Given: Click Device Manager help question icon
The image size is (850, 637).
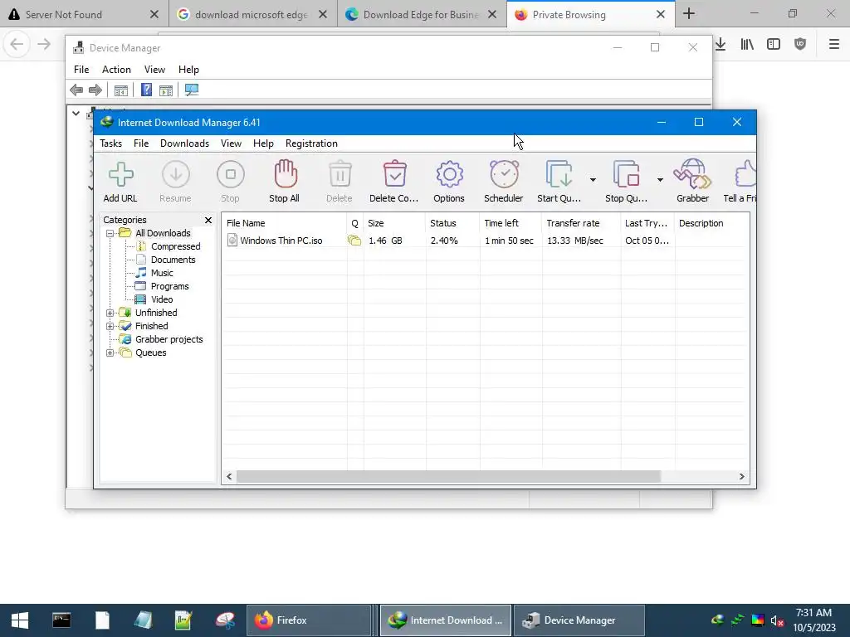Looking at the screenshot, I should point(146,90).
